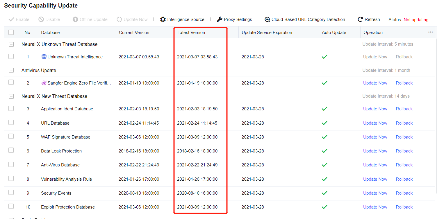
Task: Click the Sangfor Engine Zero virus icon
Action: pyautogui.click(x=44, y=83)
